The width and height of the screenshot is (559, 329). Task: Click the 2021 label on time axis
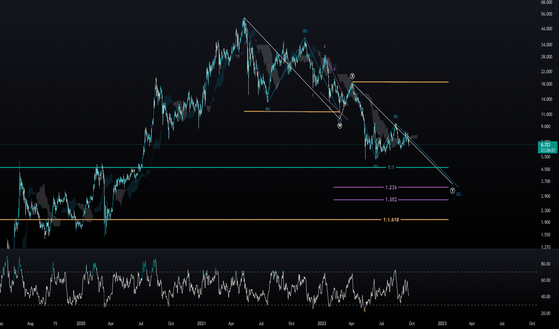click(x=202, y=324)
